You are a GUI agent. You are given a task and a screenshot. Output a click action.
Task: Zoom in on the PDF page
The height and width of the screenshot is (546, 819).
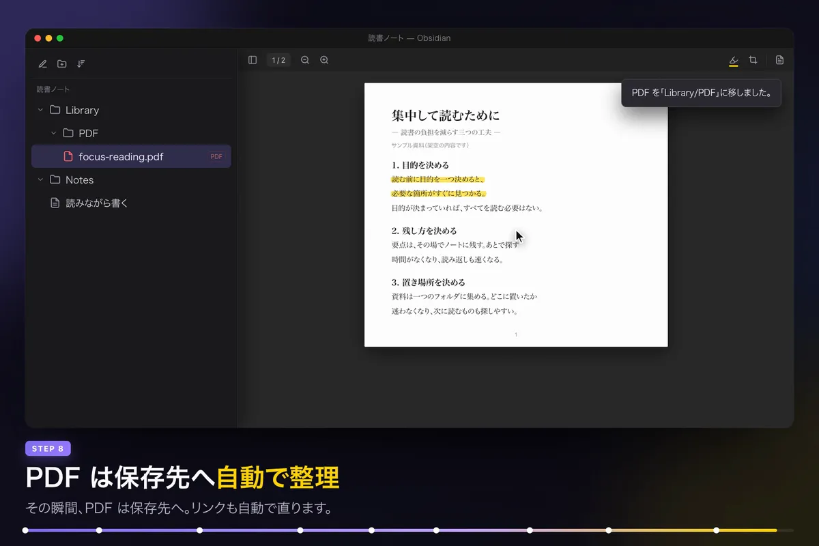point(324,60)
